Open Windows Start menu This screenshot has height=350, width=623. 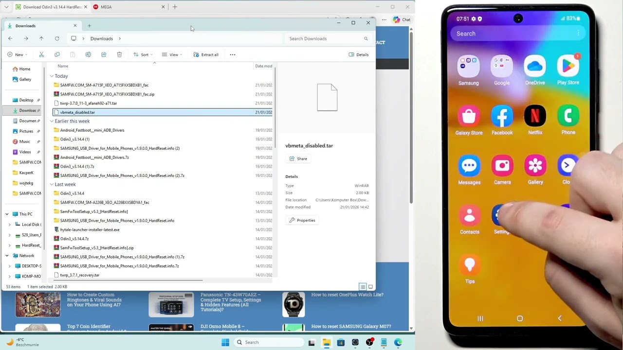click(225, 342)
